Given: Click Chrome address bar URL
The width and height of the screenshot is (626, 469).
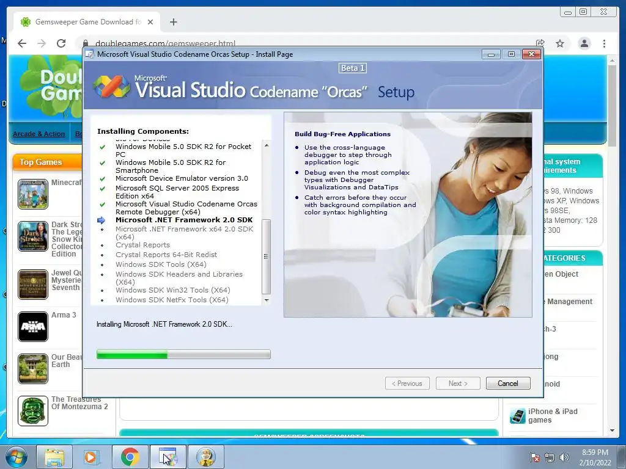Looking at the screenshot, I should coord(165,43).
